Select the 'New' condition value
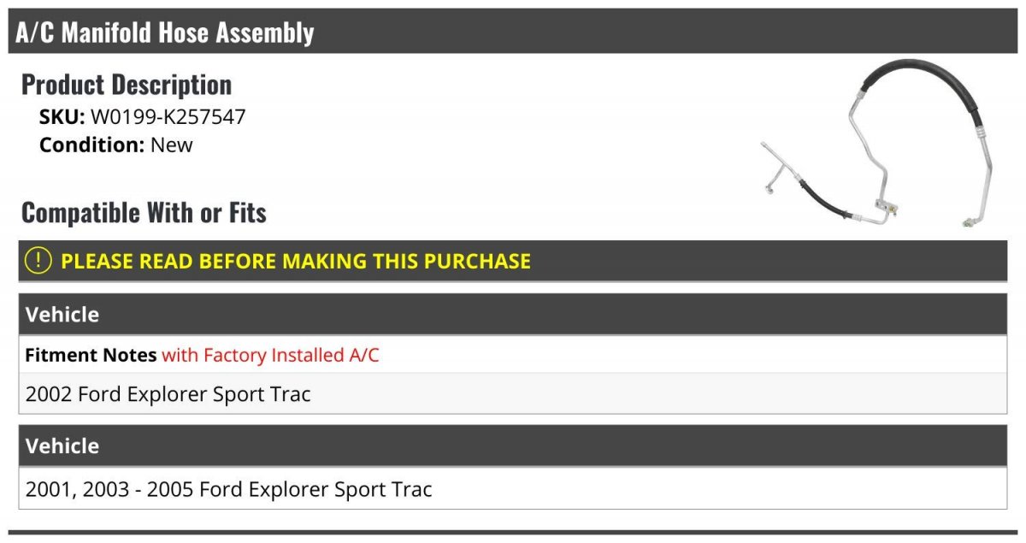This screenshot has height=543, width=1026. [172, 145]
